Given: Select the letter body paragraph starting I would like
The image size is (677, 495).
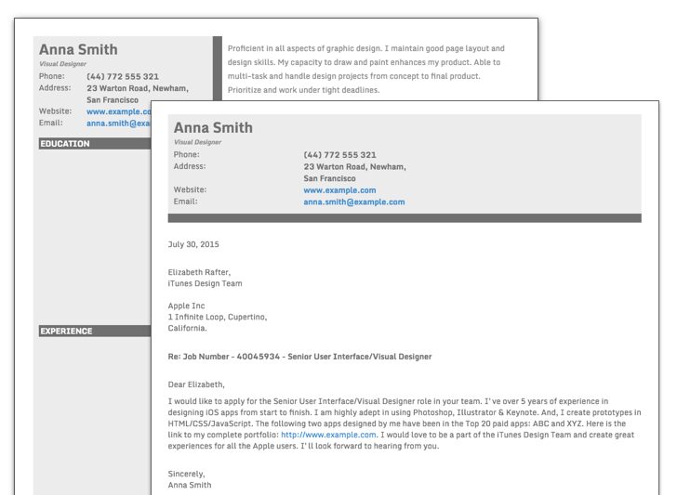Looking at the screenshot, I should click(x=405, y=423).
